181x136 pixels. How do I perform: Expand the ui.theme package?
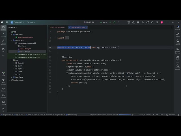click(x=16, y=46)
